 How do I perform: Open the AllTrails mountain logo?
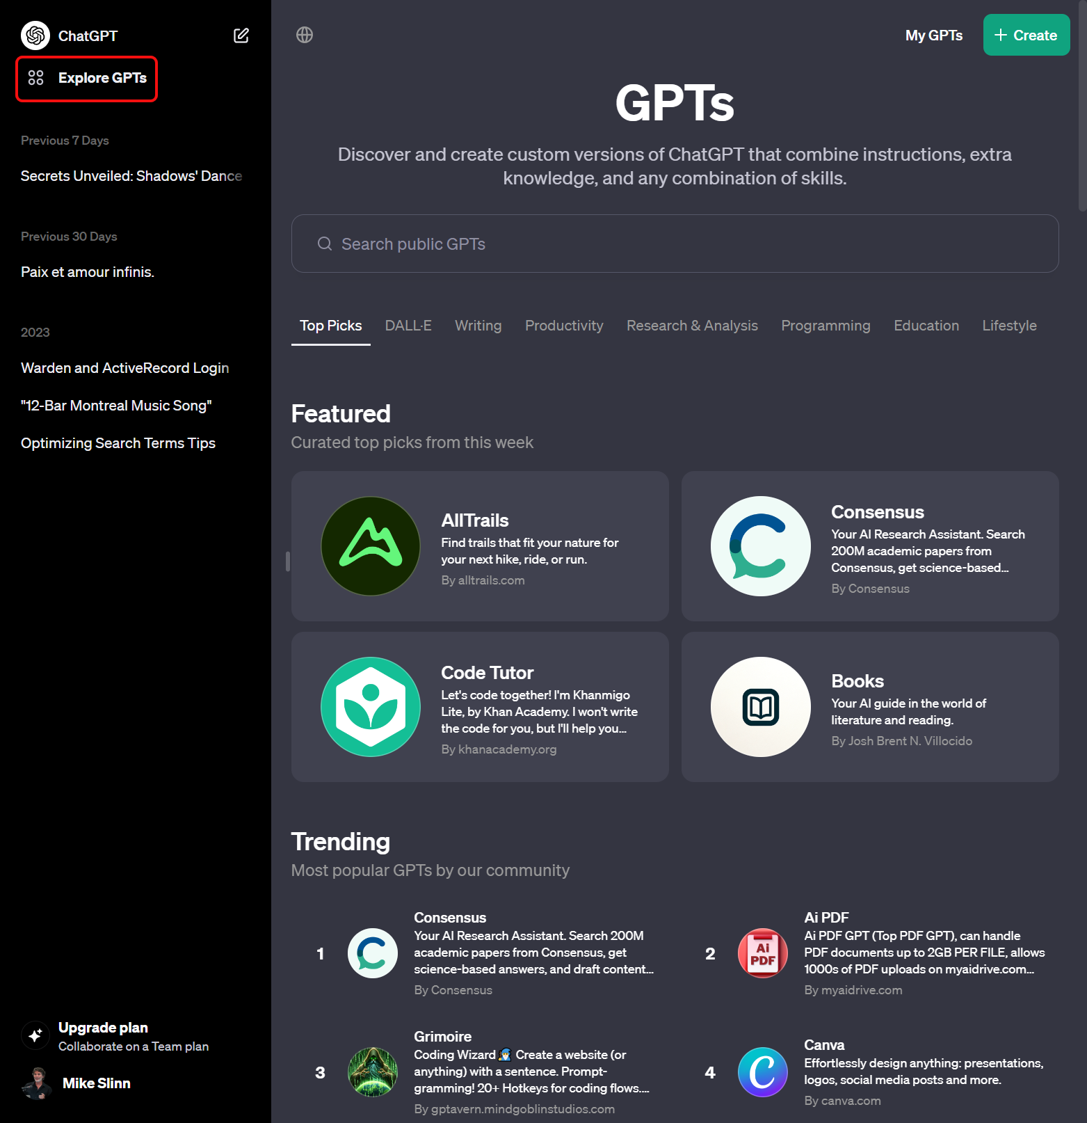(371, 546)
